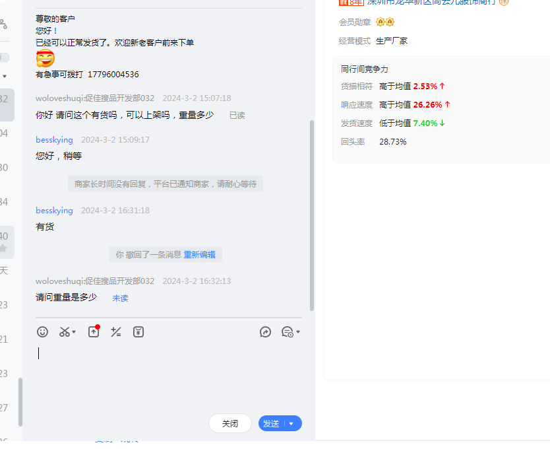Open the chat history clock icon
This screenshot has height=451, width=550.
tap(288, 332)
